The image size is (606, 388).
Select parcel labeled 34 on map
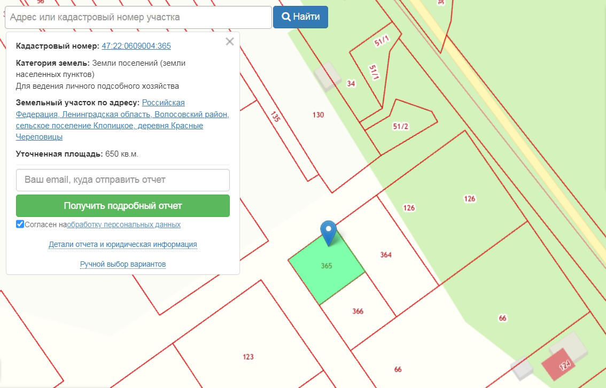pos(351,83)
